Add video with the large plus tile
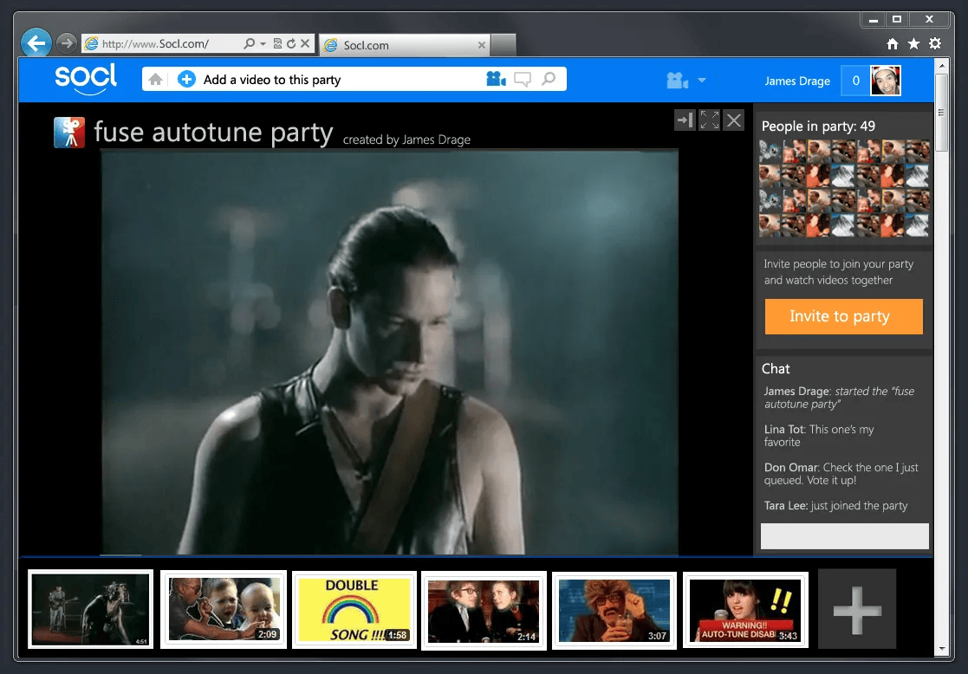 857,609
